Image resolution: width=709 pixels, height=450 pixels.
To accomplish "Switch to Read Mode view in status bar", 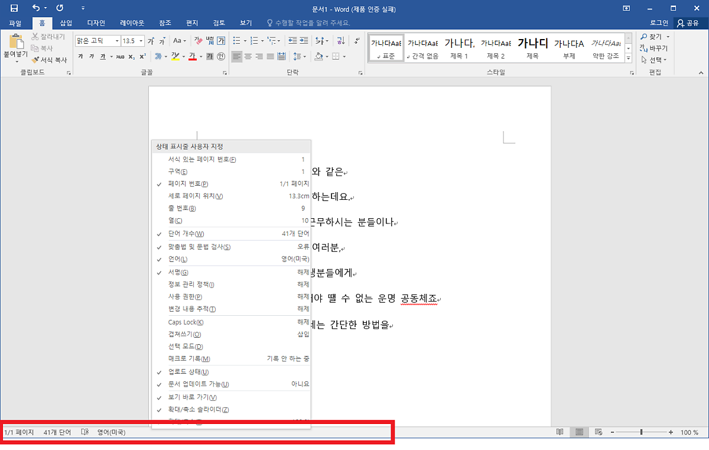I will pos(560,432).
